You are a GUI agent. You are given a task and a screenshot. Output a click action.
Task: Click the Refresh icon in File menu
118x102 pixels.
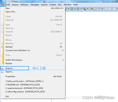point(2,47)
